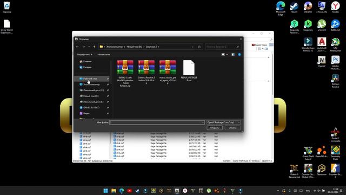
Task: Open the Teardown desktop shortcut
Action: [322, 170]
